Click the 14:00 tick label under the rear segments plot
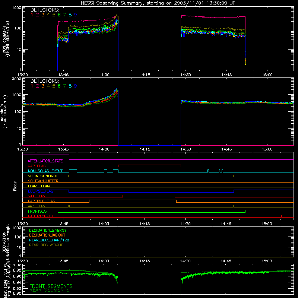Screen dimensions: 298x298 tap(104, 149)
